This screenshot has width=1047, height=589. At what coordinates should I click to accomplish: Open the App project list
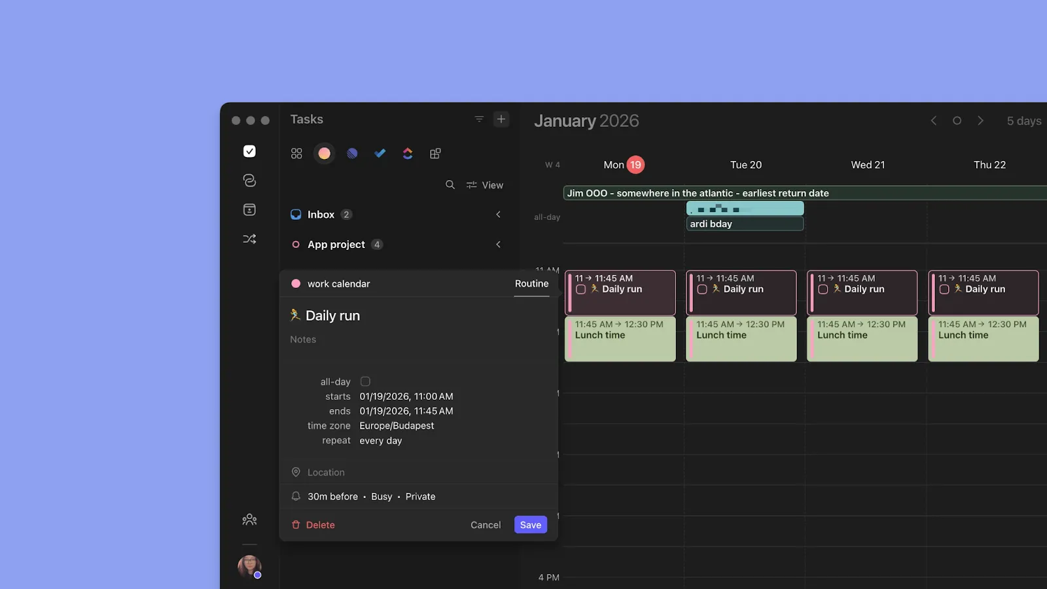point(336,244)
